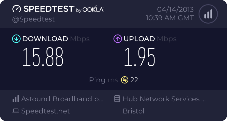This screenshot has height=121, width=227.
Task: Click the Speedtest gauge logo icon
Action: point(17,9)
